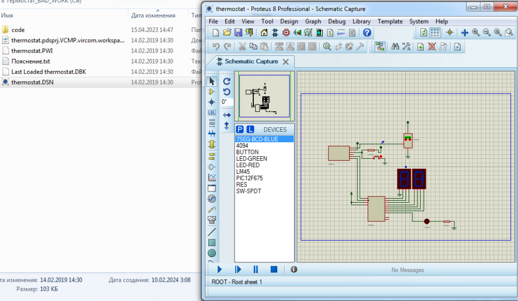The image size is (518, 301).
Task: Open the Library menu
Action: point(361,21)
